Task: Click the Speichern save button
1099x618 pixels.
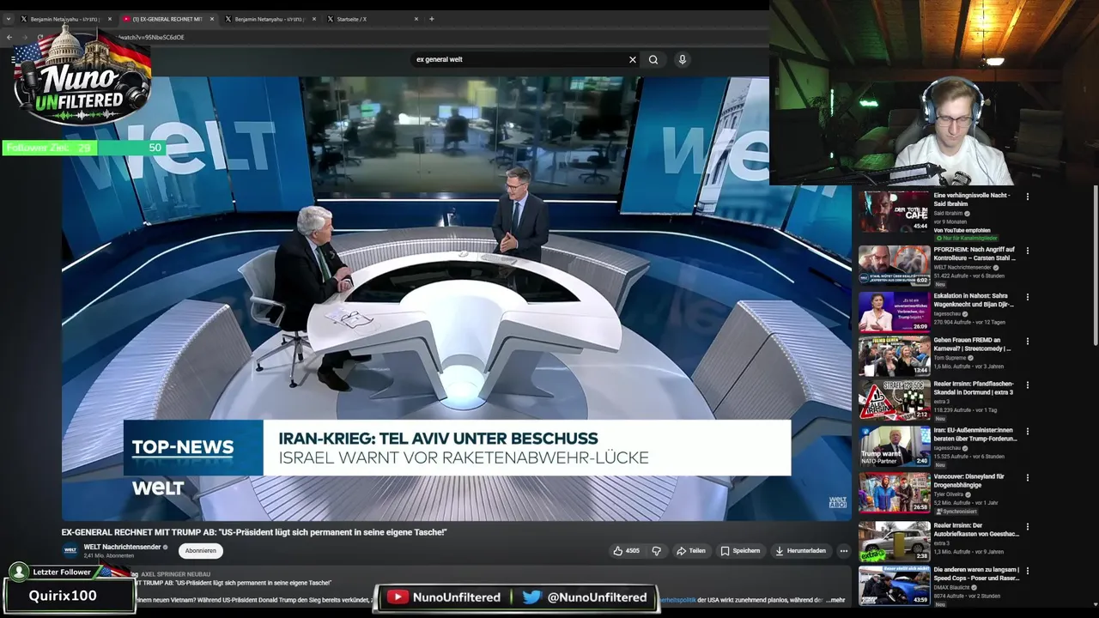Action: [740, 551]
